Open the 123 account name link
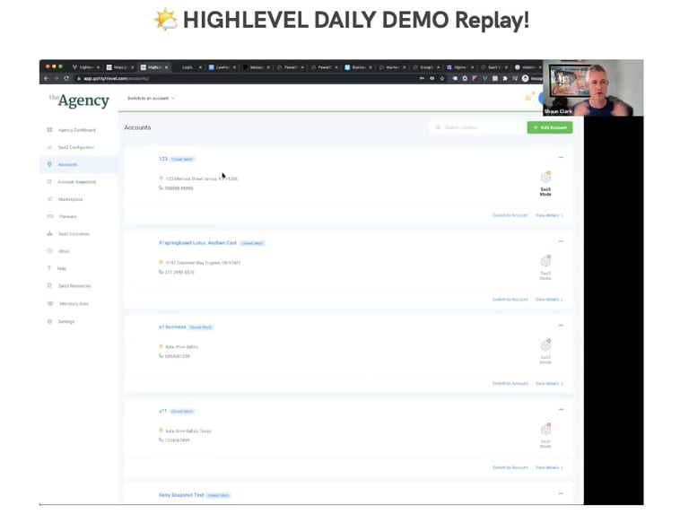689x514 pixels. point(163,159)
